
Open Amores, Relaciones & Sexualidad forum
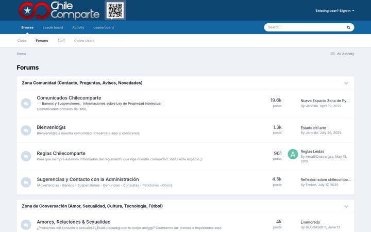(74, 222)
